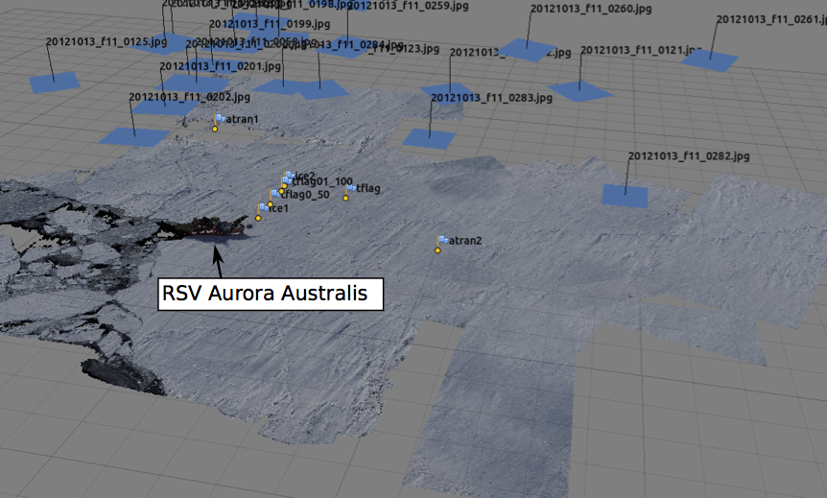Click the 20121013_f11_0125.jpg label text

[x=106, y=41]
